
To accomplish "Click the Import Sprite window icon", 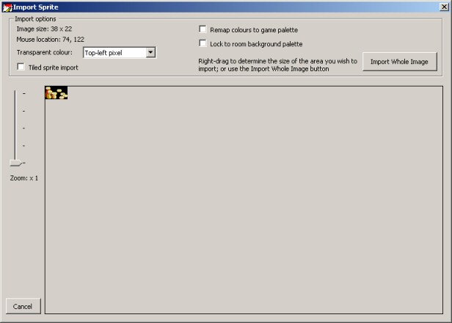I will point(7,7).
